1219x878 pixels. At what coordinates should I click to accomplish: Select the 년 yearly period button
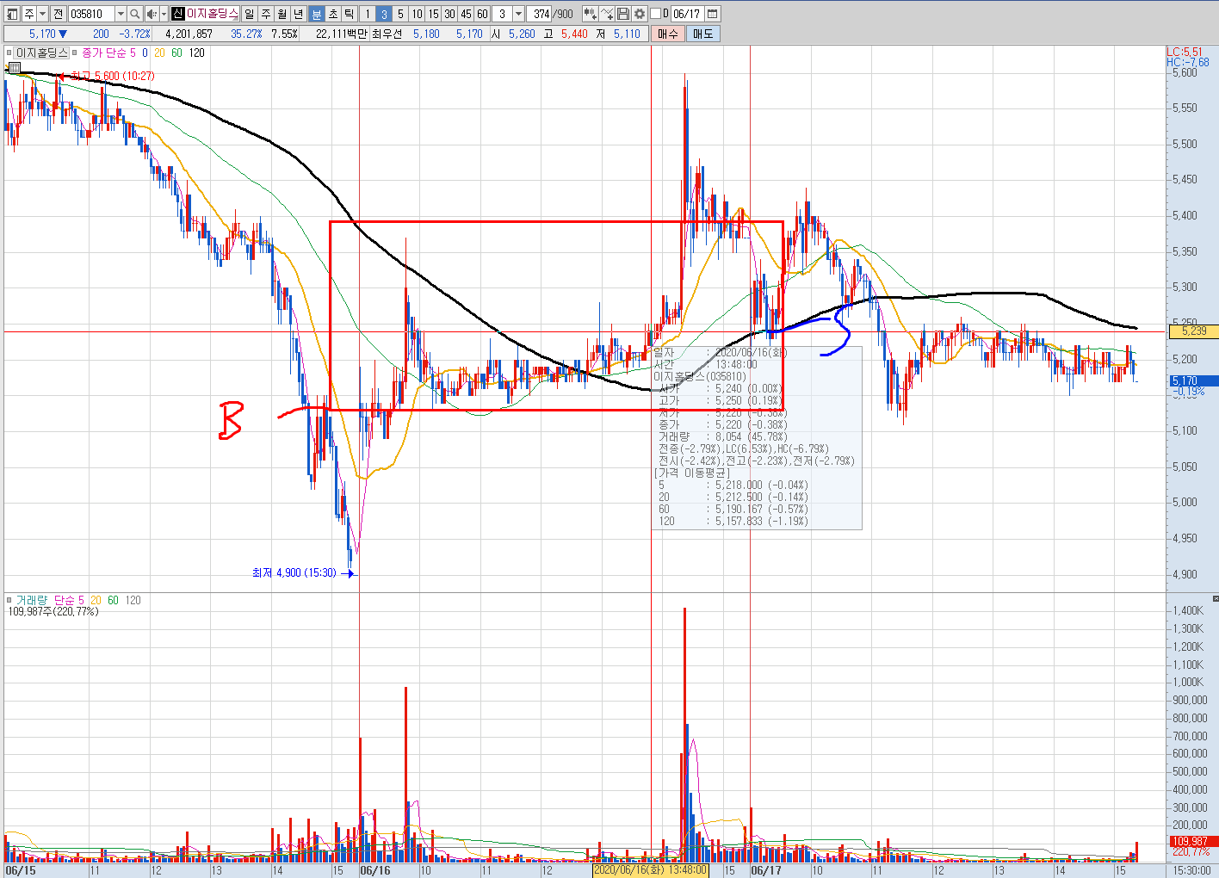click(x=299, y=14)
